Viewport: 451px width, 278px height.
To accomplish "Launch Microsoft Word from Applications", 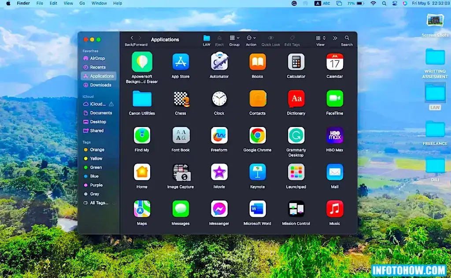I will [257, 209].
